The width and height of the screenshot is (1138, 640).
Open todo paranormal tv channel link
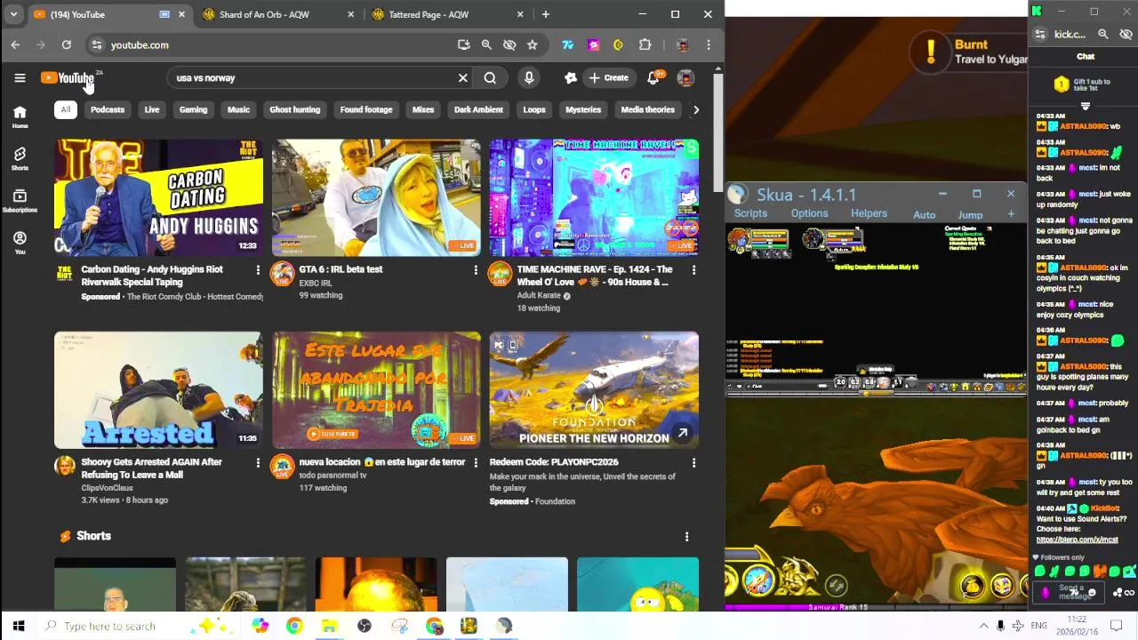tap(333, 476)
